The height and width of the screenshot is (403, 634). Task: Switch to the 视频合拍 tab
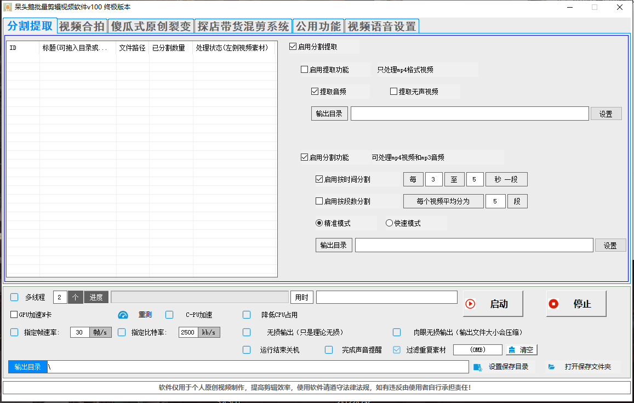[x=82, y=25]
